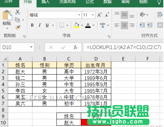This screenshot has height=127, width=164.
Task: Switch to the 视图 tab
Action: [143, 2]
